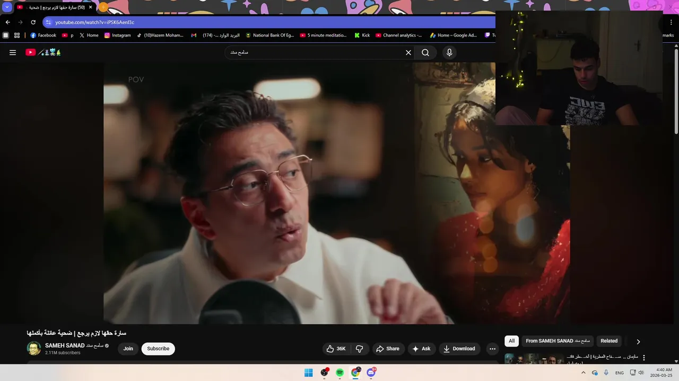The image size is (679, 381).
Task: Open Spotify from the taskbar
Action: tap(340, 373)
